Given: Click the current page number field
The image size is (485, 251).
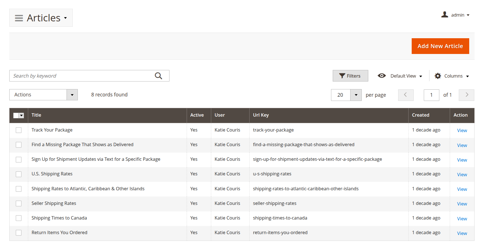Looking at the screenshot, I should (x=431, y=95).
